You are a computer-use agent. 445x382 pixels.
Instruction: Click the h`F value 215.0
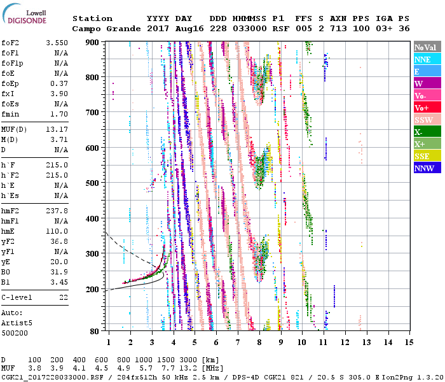coord(57,165)
